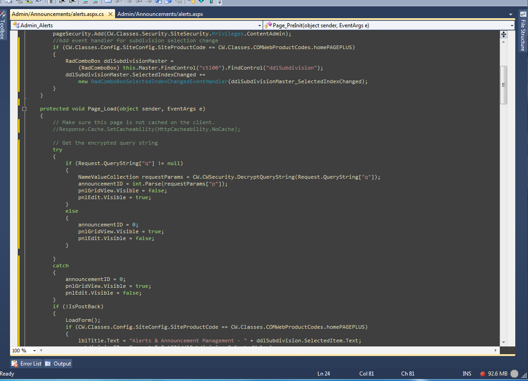Click the horizontal scrollbar right arrow

(x=496, y=351)
